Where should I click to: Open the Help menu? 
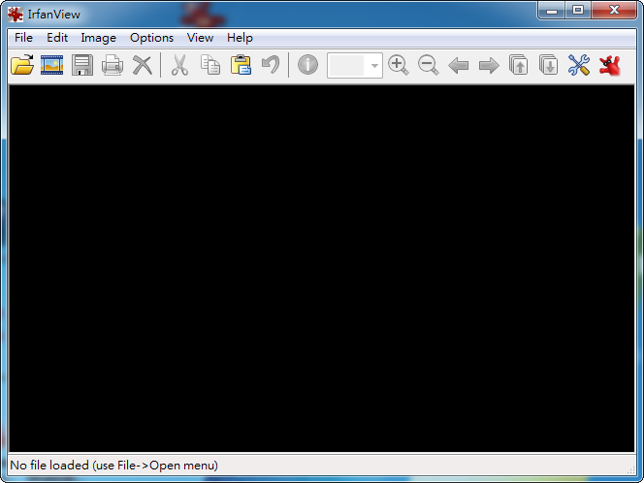(240, 38)
